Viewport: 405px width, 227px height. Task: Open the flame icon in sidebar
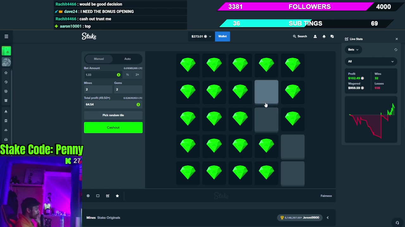pyautogui.click(x=6, y=112)
